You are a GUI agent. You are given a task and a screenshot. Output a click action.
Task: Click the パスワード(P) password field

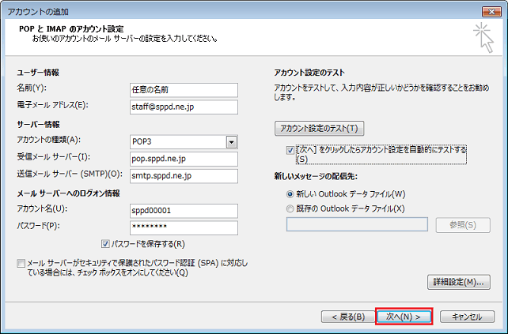184,228
